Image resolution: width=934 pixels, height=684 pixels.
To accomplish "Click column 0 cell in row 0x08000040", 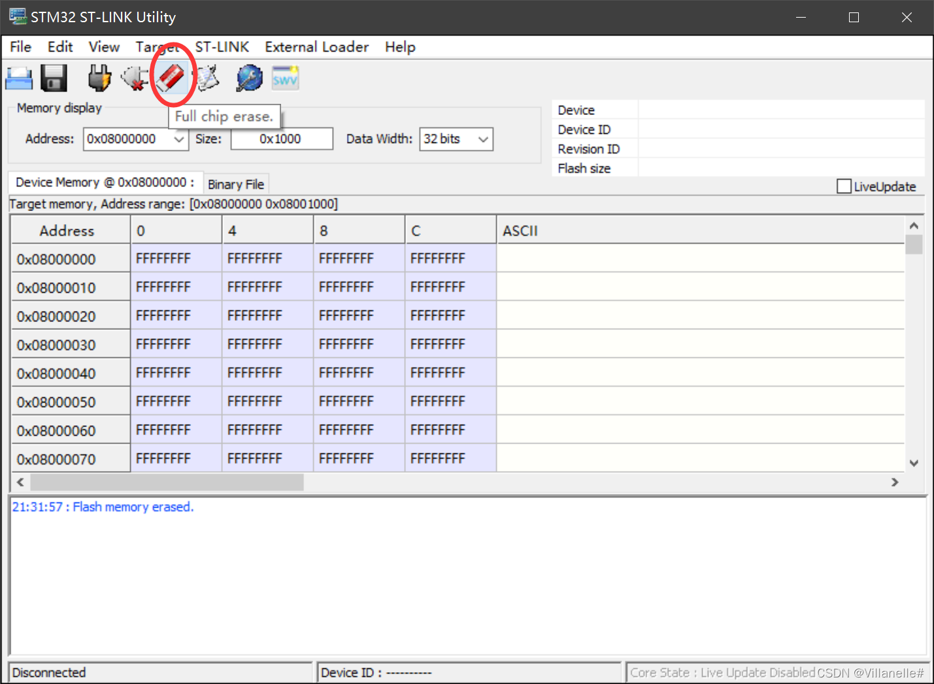I will tap(176, 373).
